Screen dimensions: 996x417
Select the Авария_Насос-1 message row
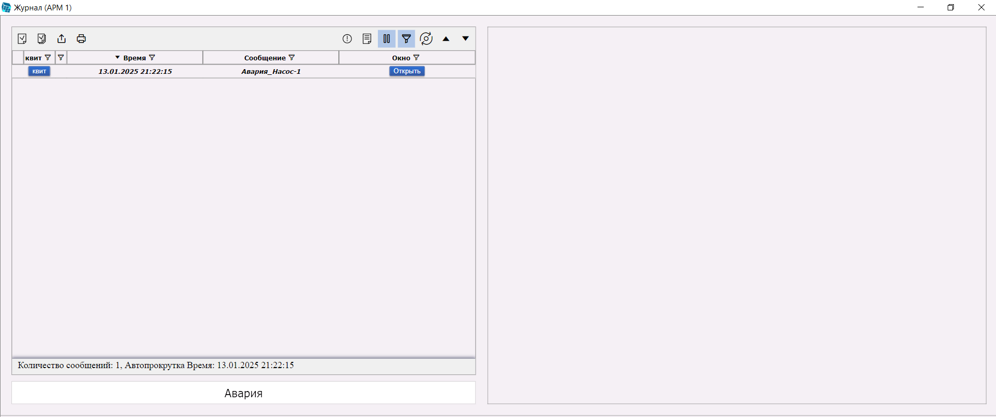(x=271, y=71)
